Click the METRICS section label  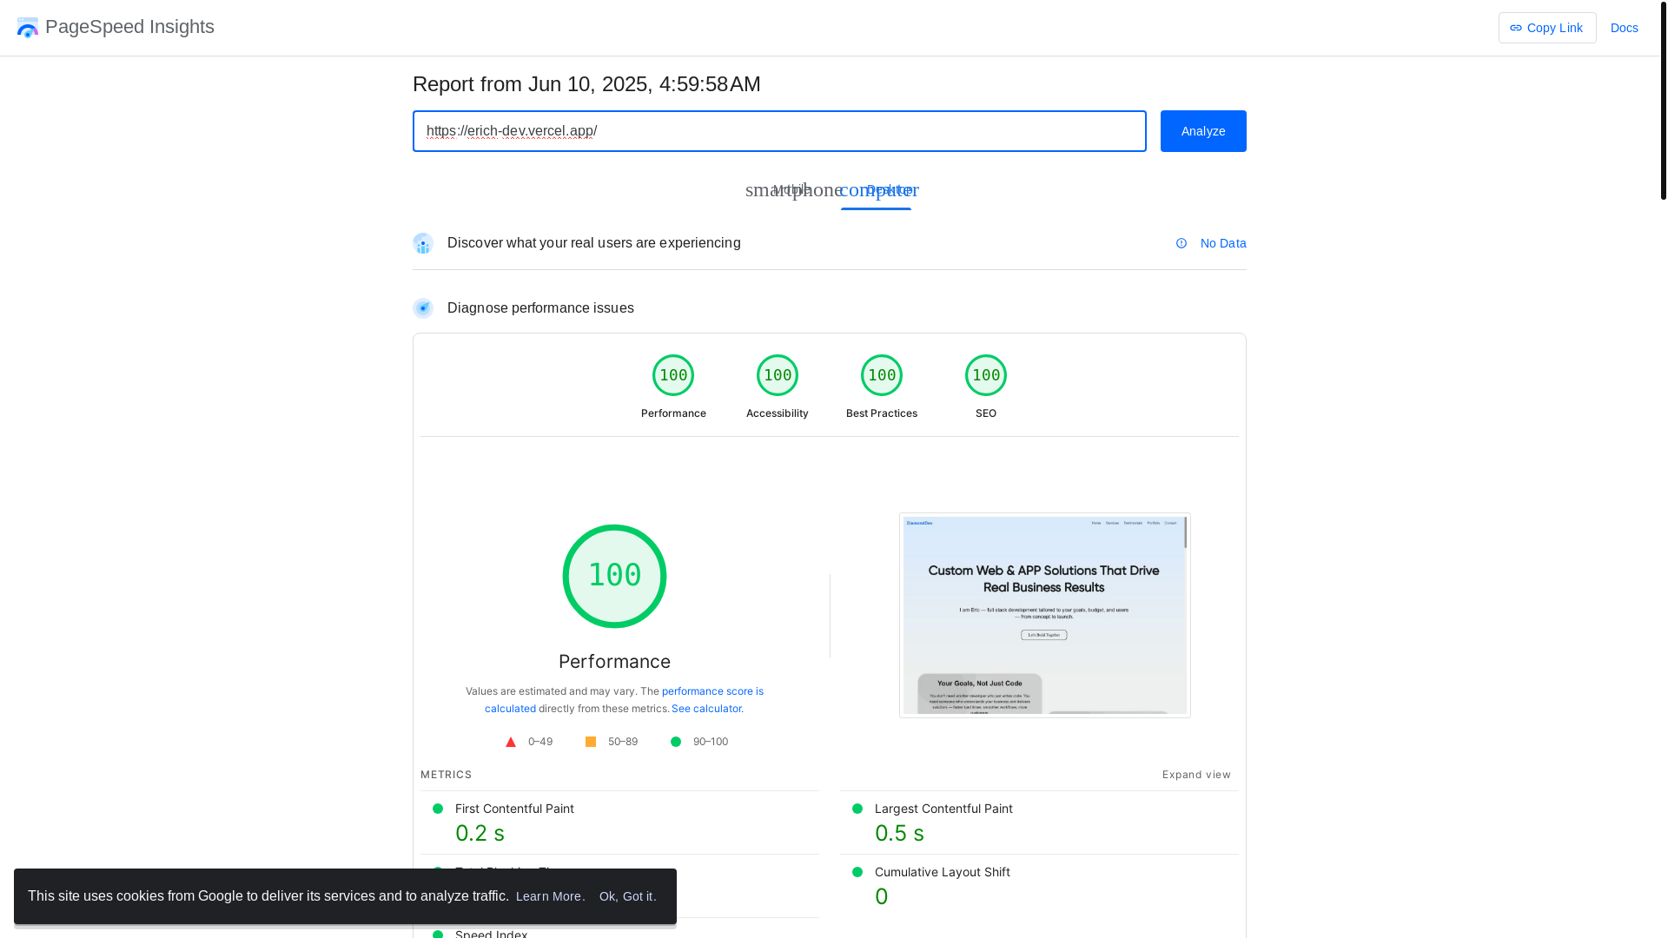pyautogui.click(x=447, y=775)
